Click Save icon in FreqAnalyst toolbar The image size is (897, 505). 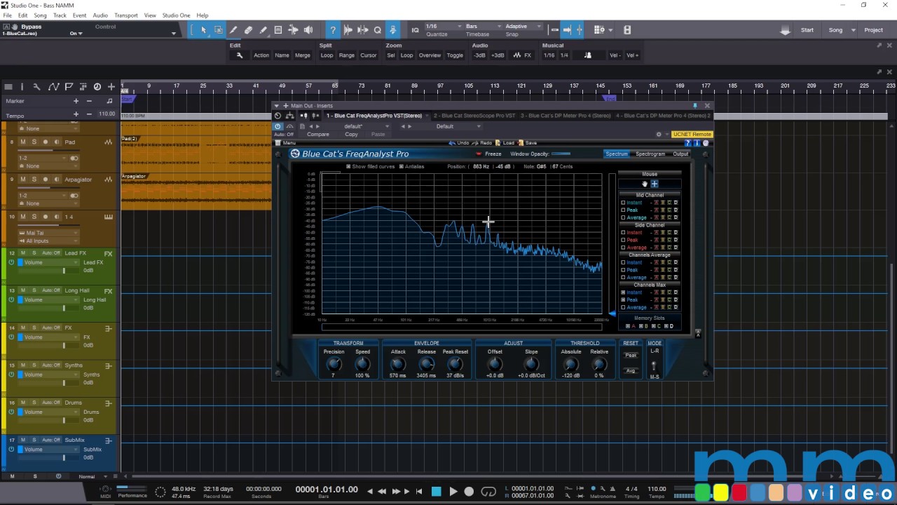tap(528, 143)
